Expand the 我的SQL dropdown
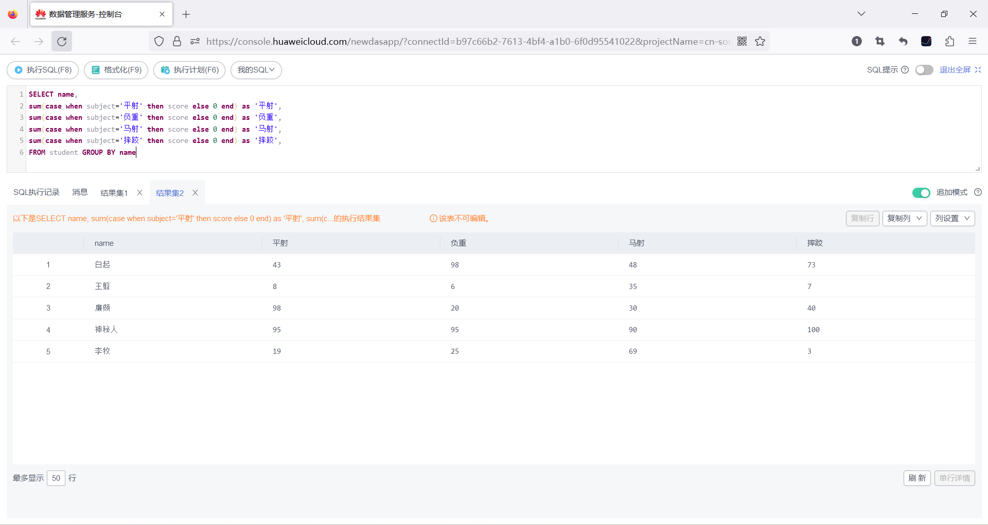988x525 pixels. [x=256, y=70]
